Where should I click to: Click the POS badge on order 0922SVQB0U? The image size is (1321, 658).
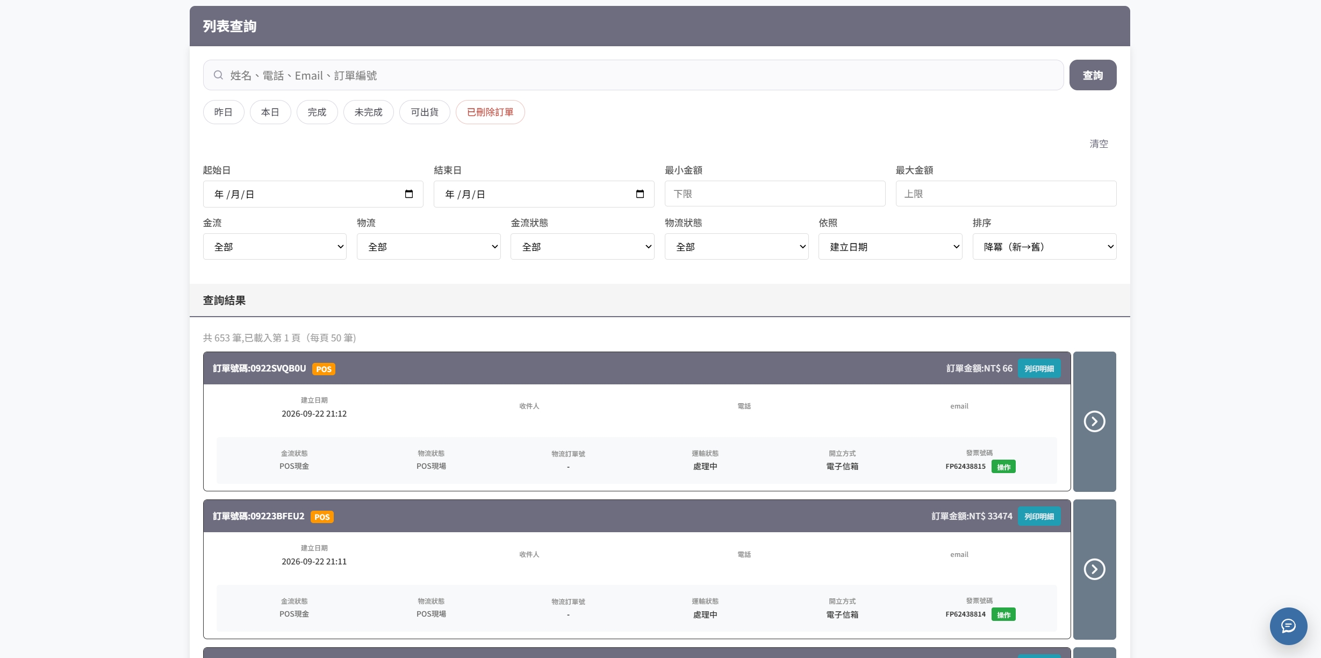click(324, 369)
